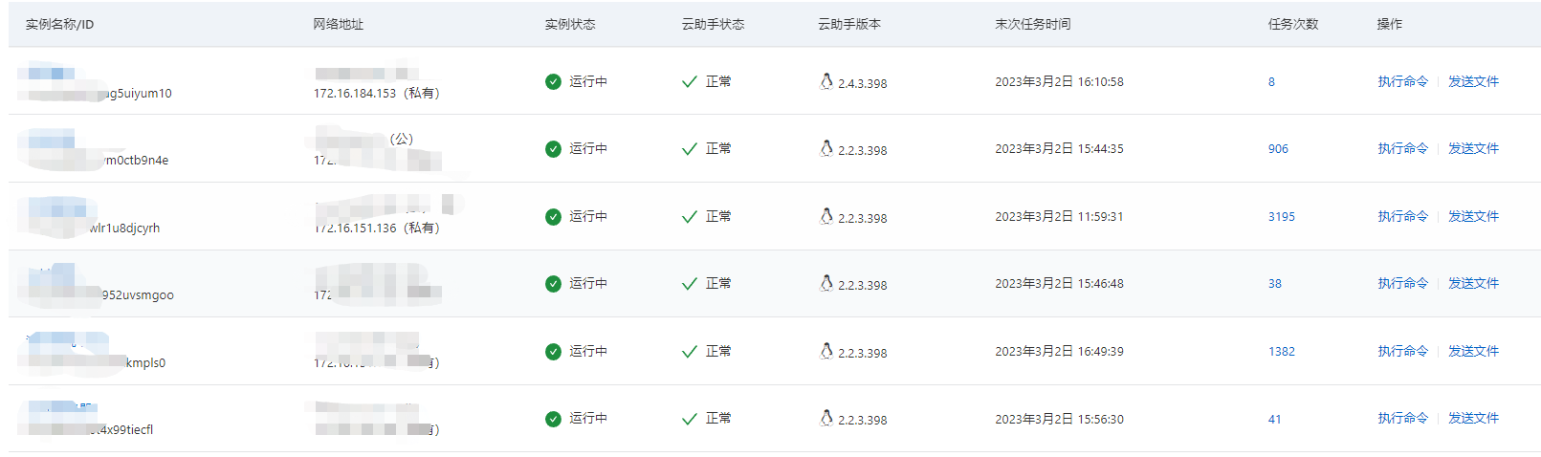Click 发送文件 for instance 4x99tiecfl
Screen dimensions: 1541x457
pyautogui.click(x=1473, y=419)
